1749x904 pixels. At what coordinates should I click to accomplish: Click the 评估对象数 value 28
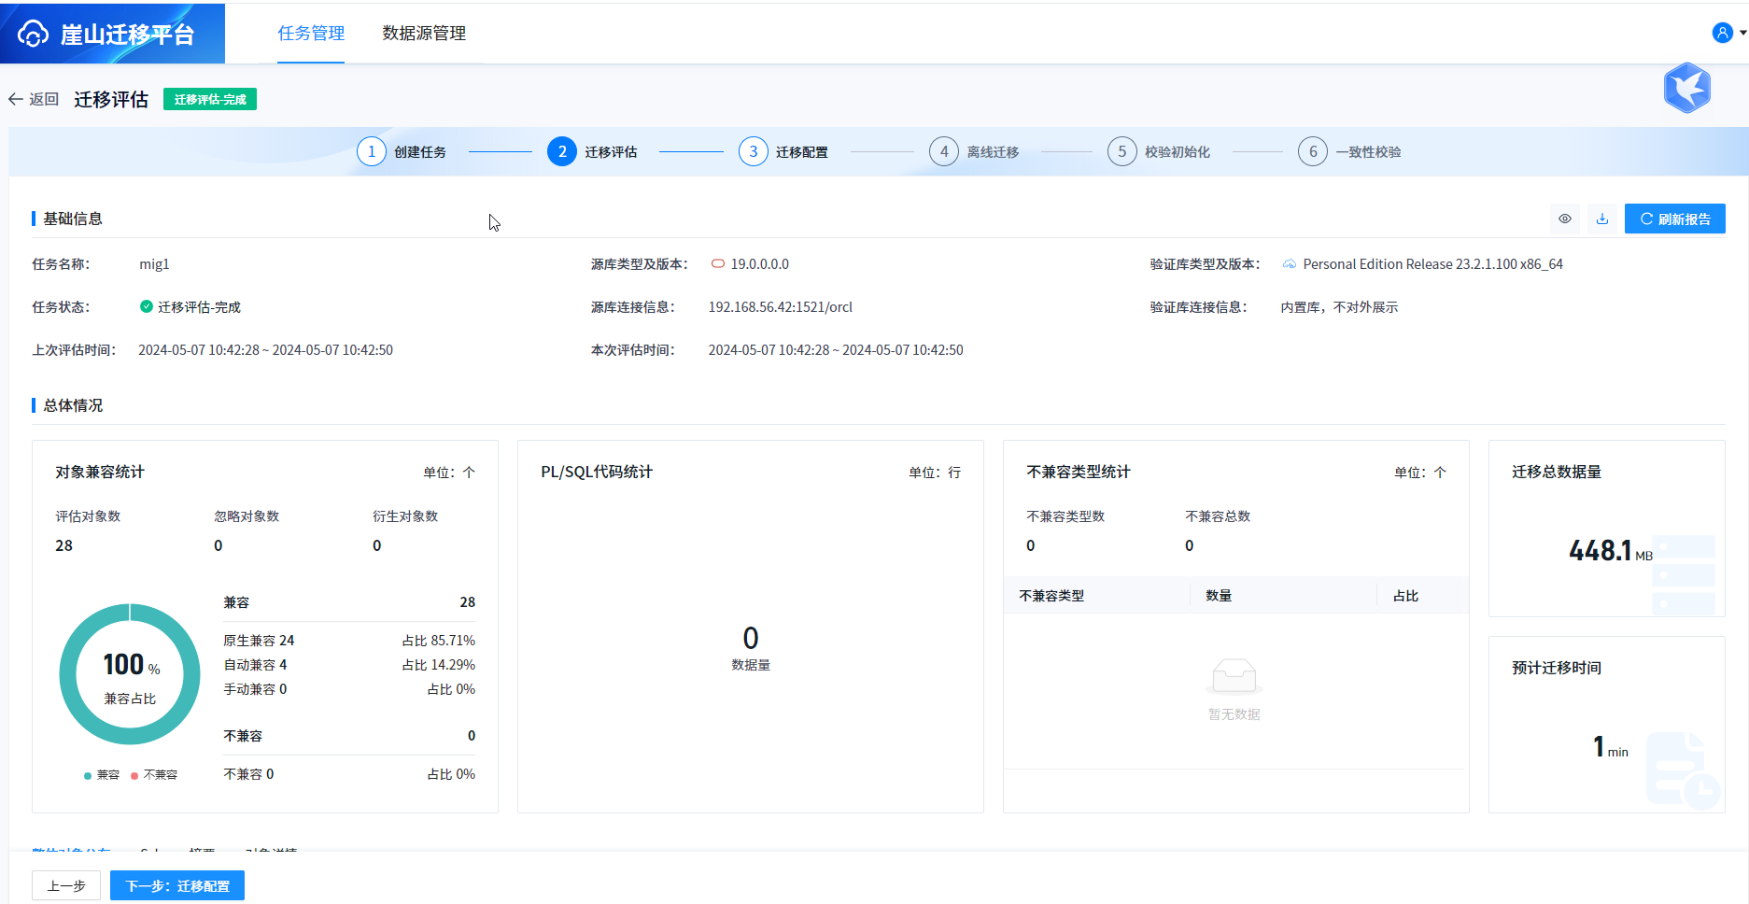63,545
